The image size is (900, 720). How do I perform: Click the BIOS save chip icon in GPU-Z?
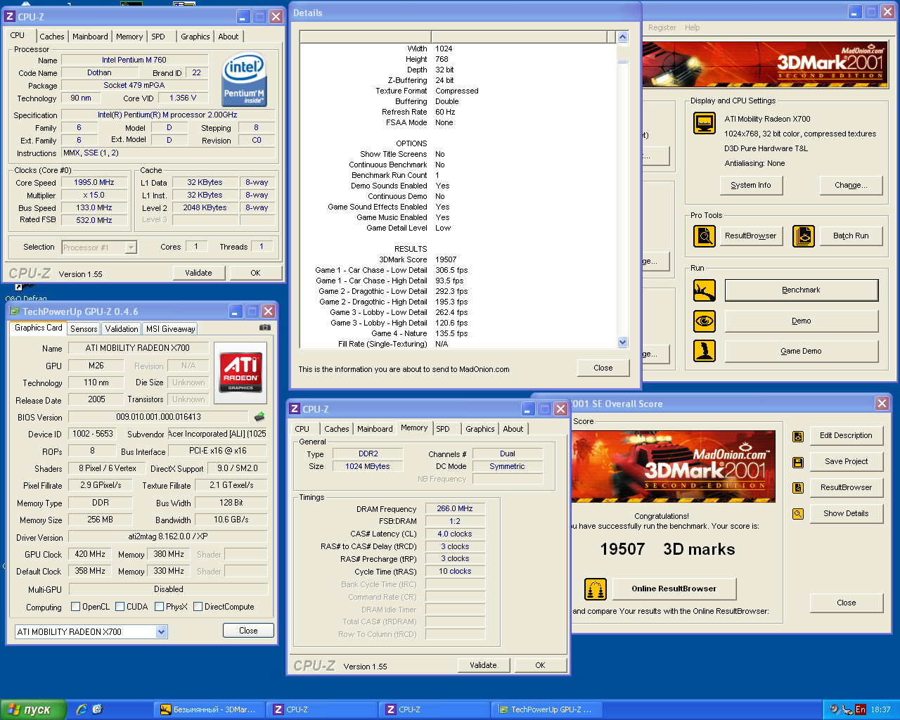click(259, 417)
